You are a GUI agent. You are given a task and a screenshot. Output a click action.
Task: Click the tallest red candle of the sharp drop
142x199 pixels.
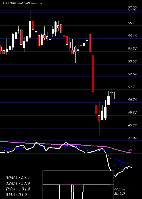point(93,74)
